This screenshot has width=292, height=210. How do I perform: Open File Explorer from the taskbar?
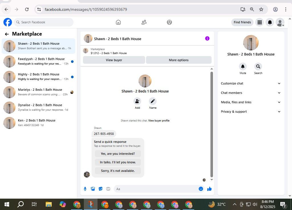point(48,204)
